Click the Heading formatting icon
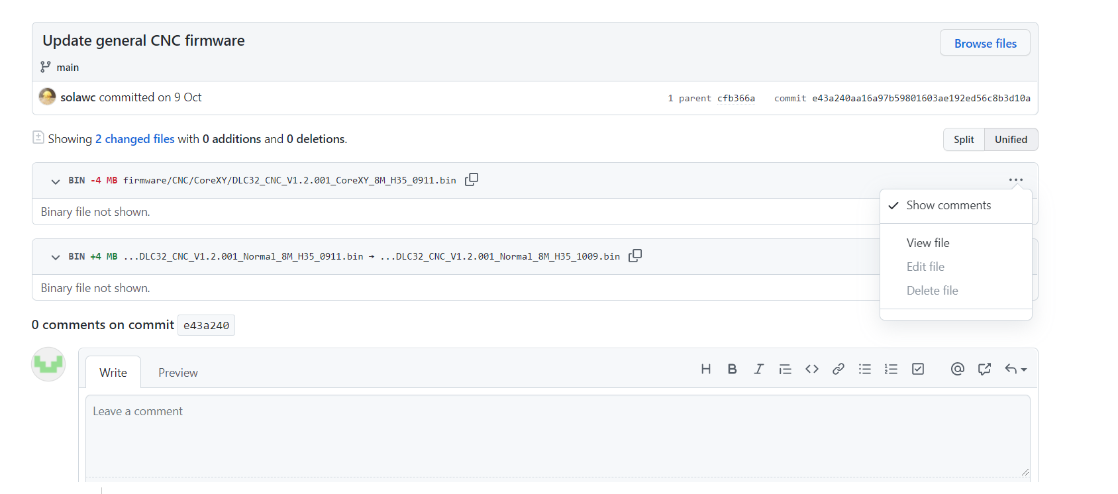 pyautogui.click(x=706, y=370)
